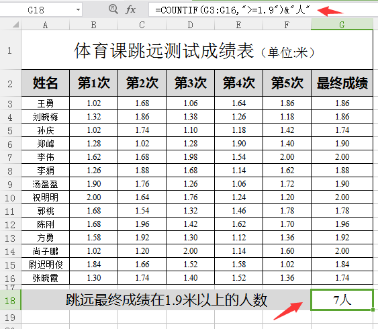Select the name cell 陈刚
This screenshot has width=378, height=329.
pos(46,224)
